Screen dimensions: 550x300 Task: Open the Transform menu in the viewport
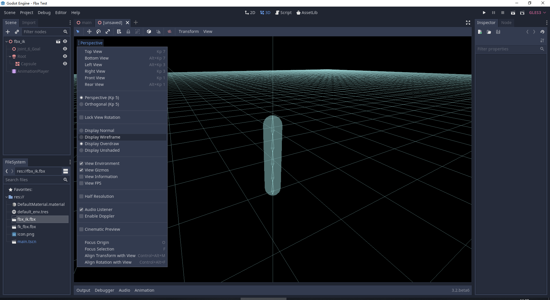pyautogui.click(x=188, y=31)
